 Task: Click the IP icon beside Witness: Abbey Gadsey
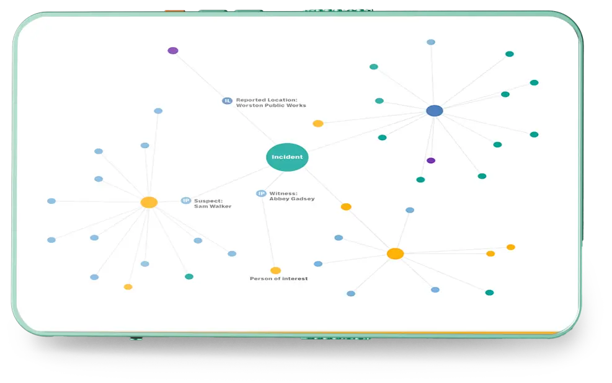tap(261, 193)
